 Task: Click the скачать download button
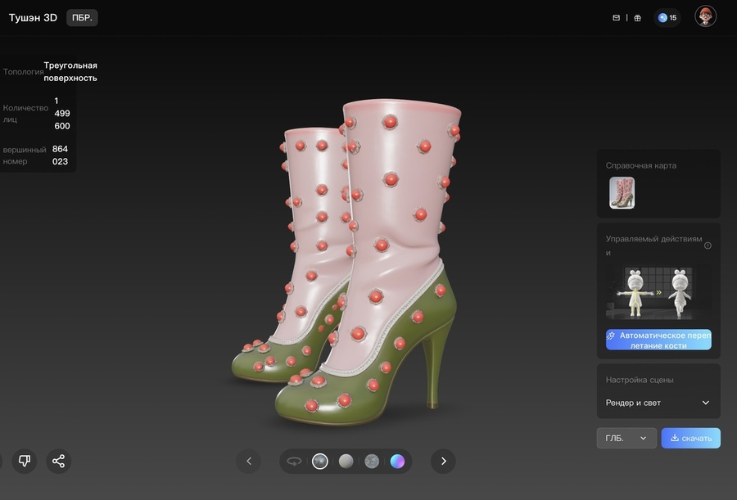(690, 438)
